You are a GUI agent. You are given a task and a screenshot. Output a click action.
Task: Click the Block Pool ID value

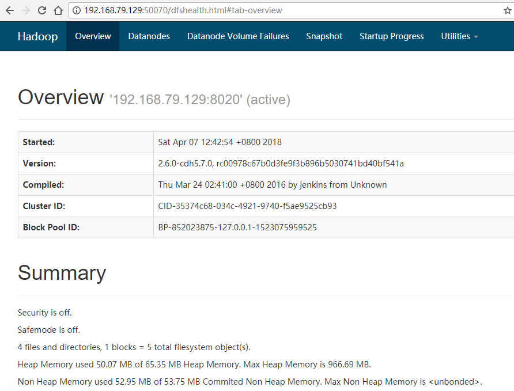pos(237,227)
